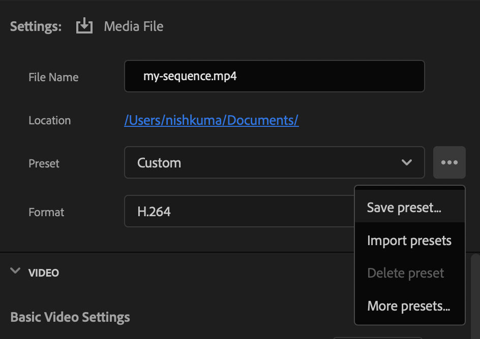Click the VIDEO section chevron icon
This screenshot has height=339, width=480.
pyautogui.click(x=15, y=271)
